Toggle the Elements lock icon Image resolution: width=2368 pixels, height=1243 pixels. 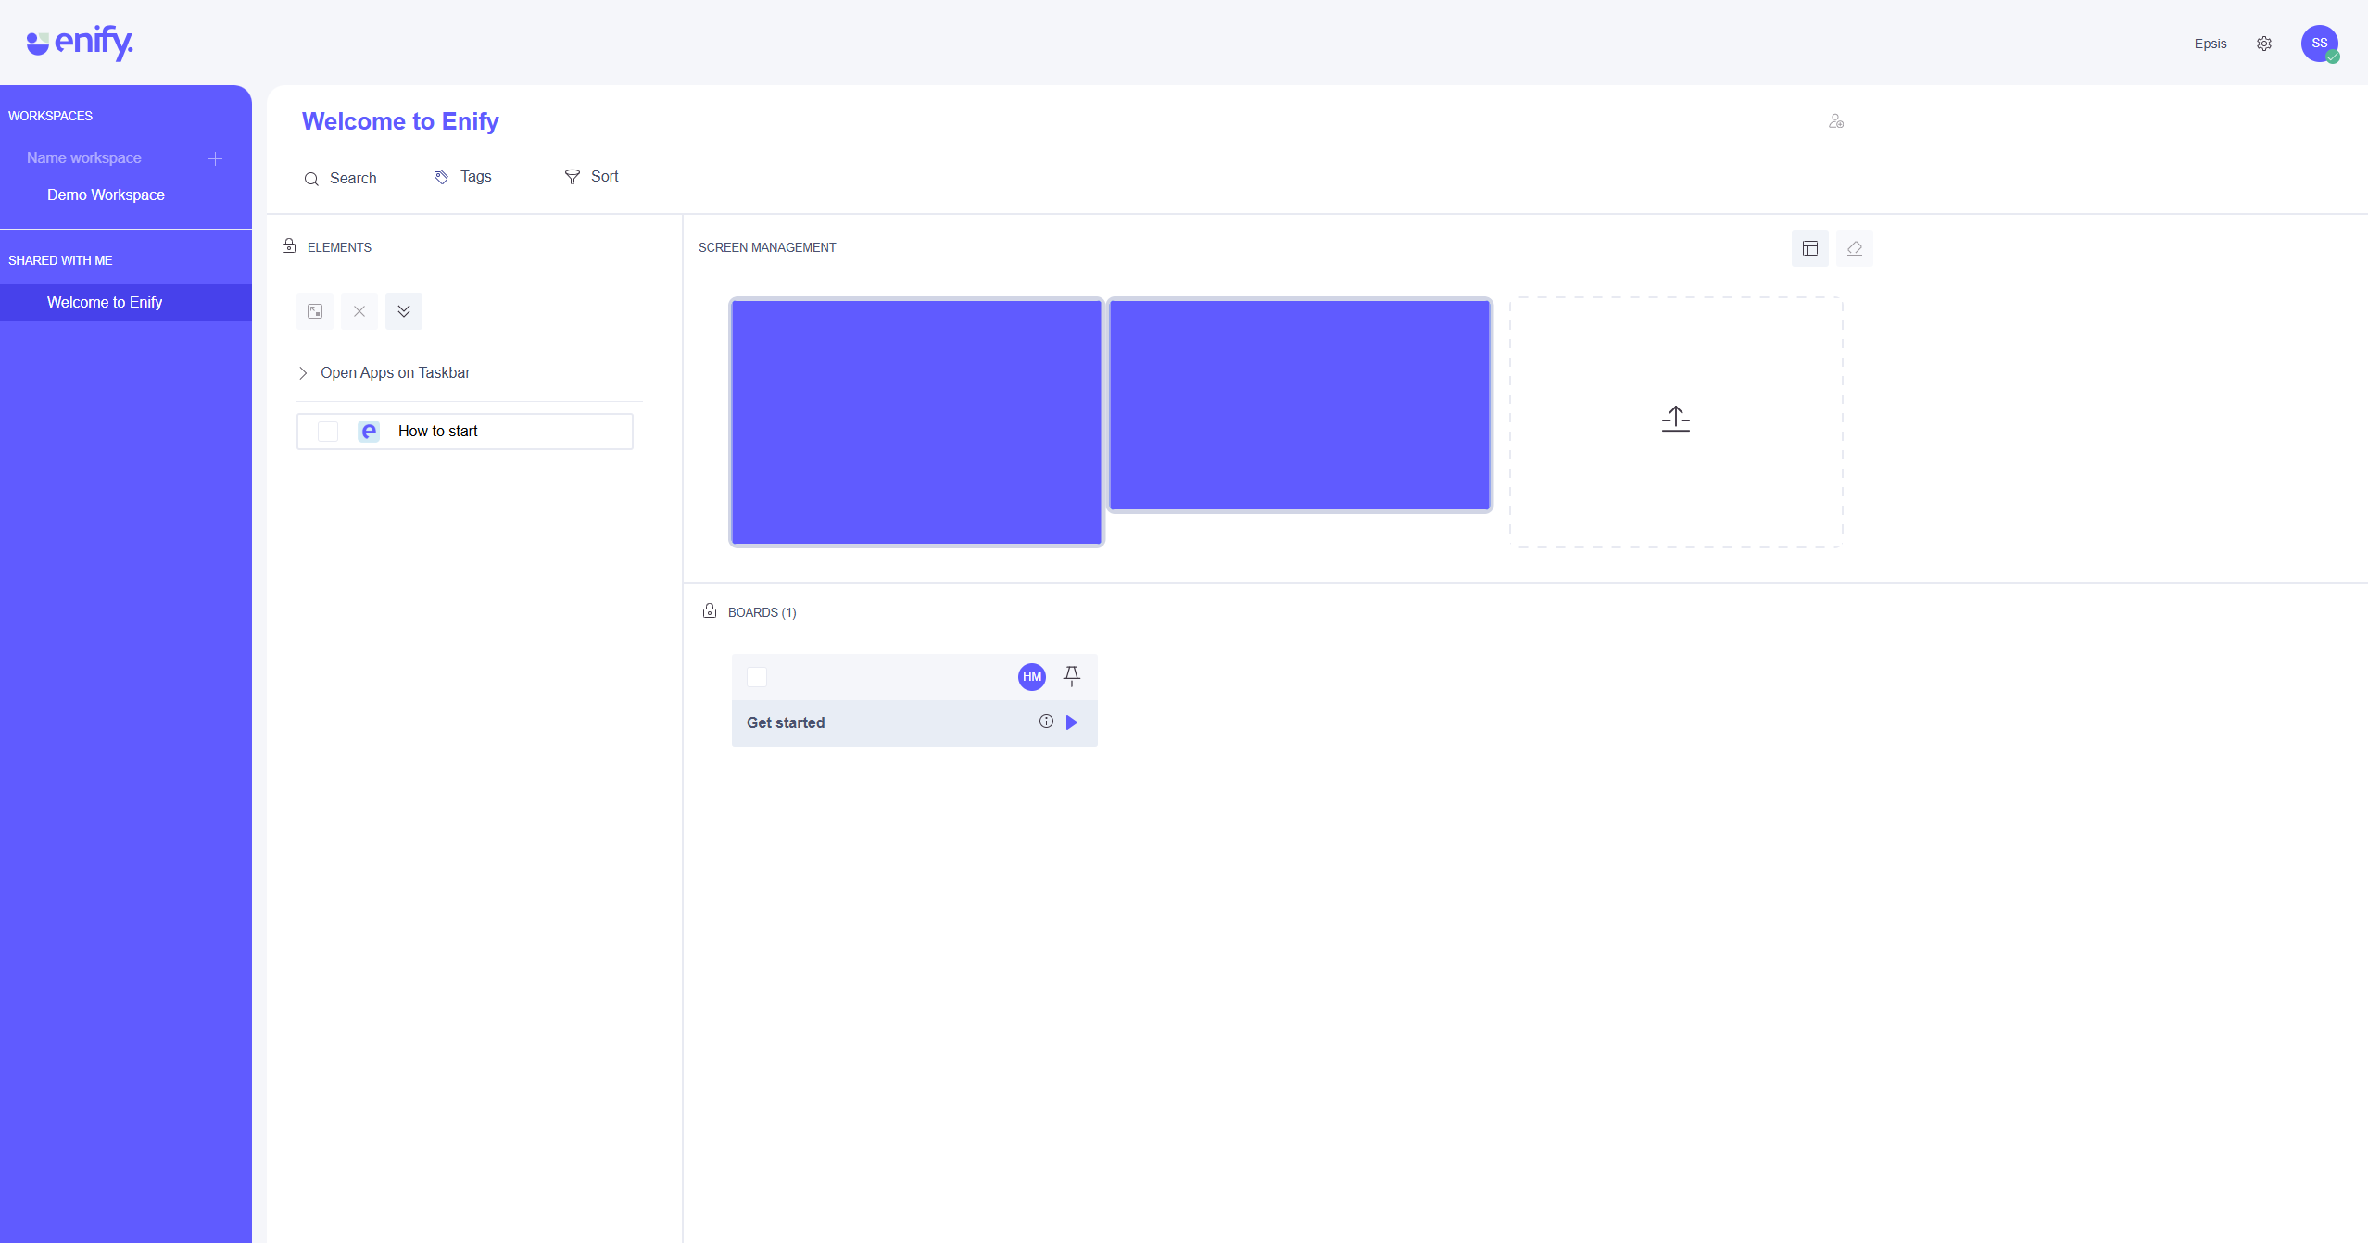289,246
